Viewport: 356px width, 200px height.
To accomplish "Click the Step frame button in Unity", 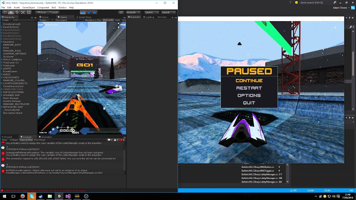I will click(95, 12).
